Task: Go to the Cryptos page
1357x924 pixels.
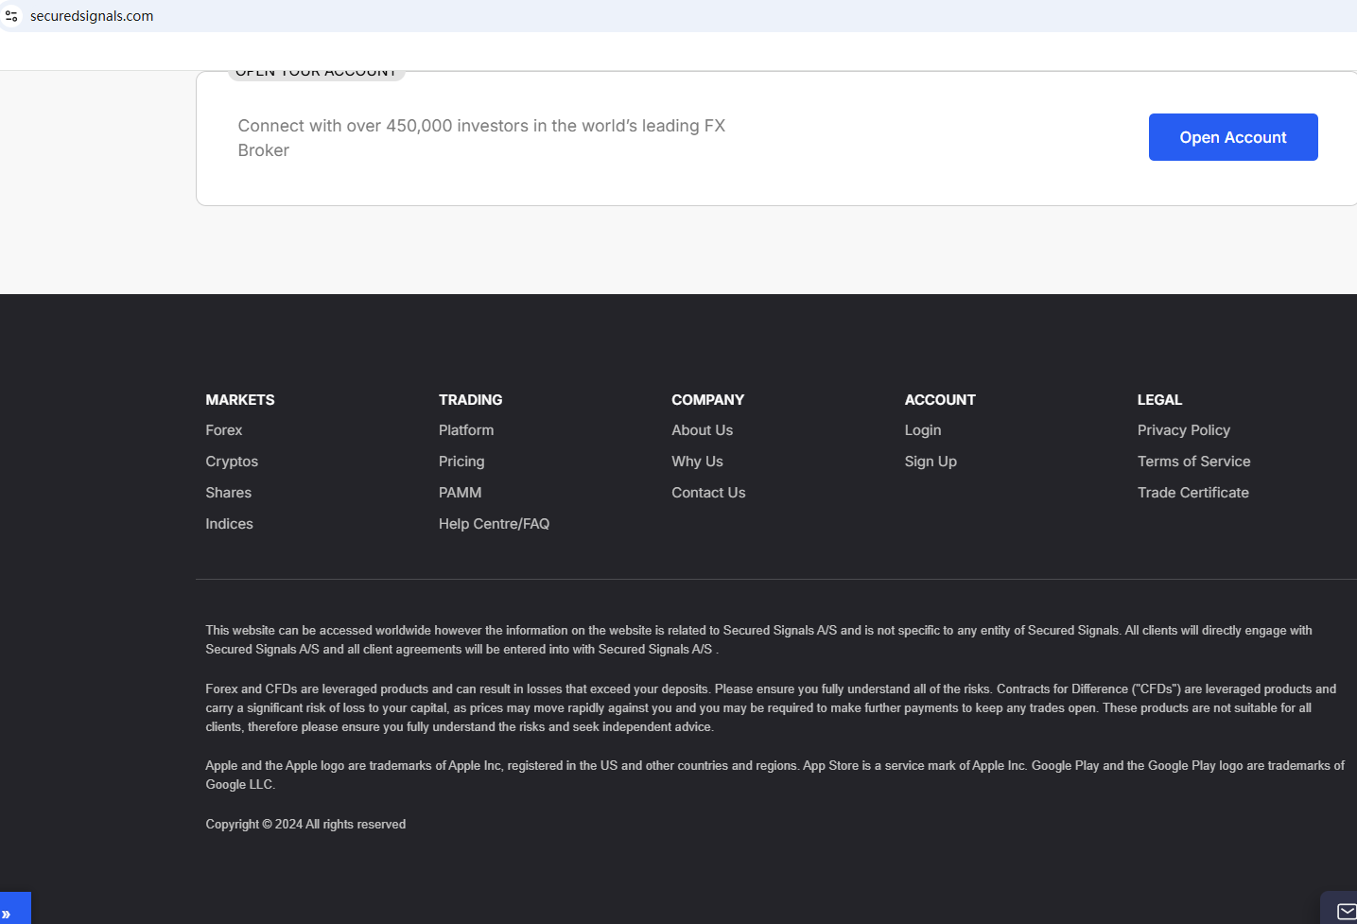Action: (x=232, y=462)
